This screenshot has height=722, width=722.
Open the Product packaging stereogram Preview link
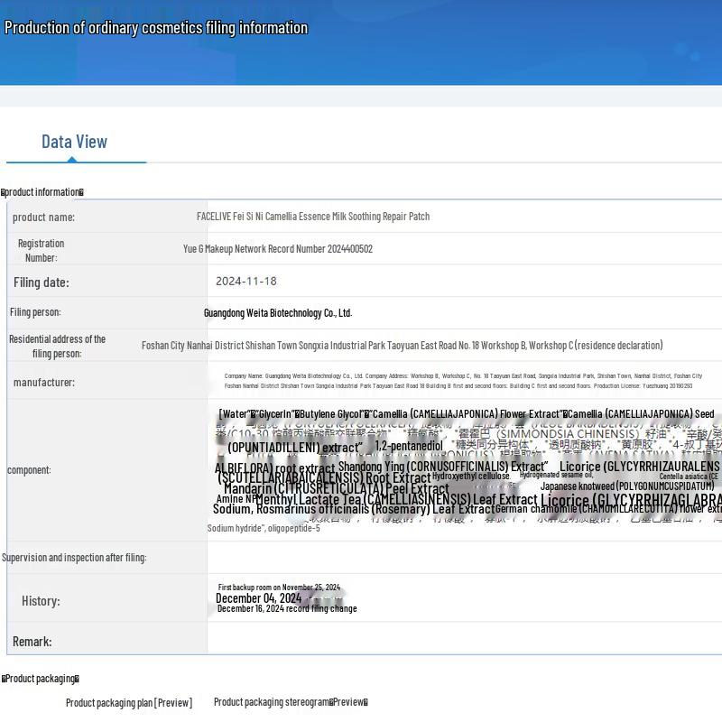pos(290,701)
